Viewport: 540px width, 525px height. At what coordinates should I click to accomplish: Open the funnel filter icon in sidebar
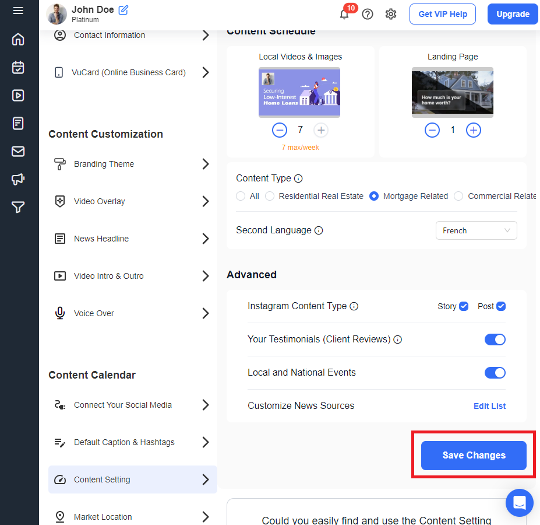pos(18,207)
